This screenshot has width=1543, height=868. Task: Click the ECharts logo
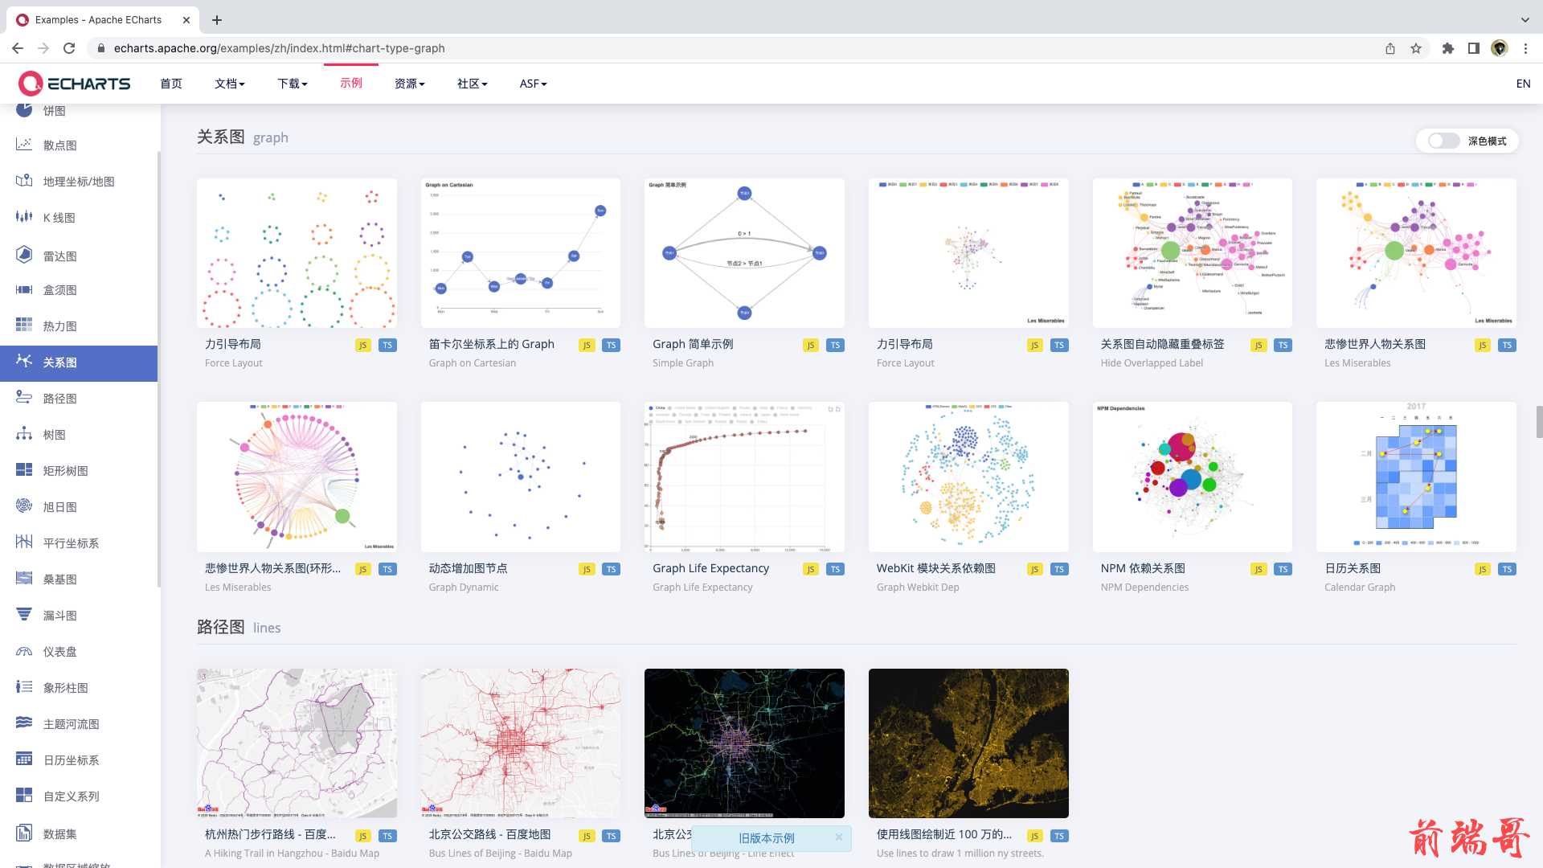pos(74,84)
